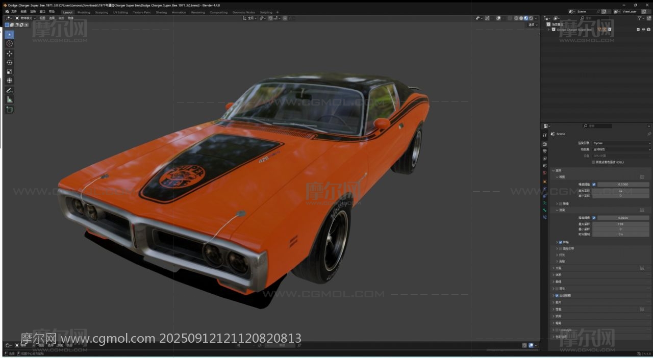Viewport: 653px width, 358px height.
Task: Select the Select Box tool
Action: (x=9, y=35)
